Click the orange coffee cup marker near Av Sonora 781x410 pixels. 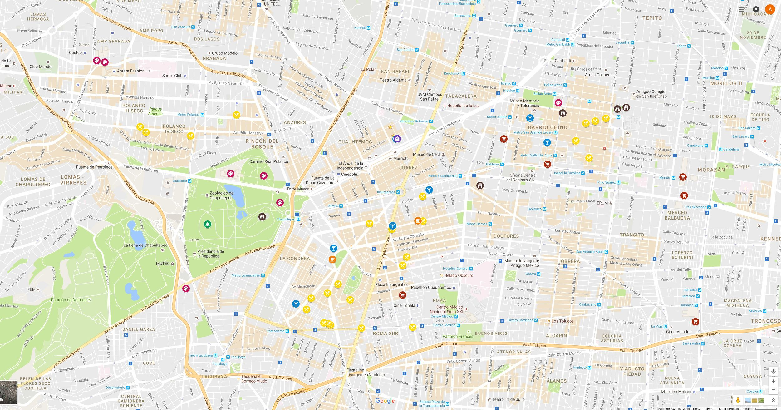(333, 259)
